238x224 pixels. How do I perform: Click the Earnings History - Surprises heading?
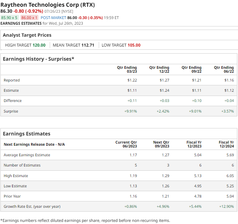[x=38, y=59]
